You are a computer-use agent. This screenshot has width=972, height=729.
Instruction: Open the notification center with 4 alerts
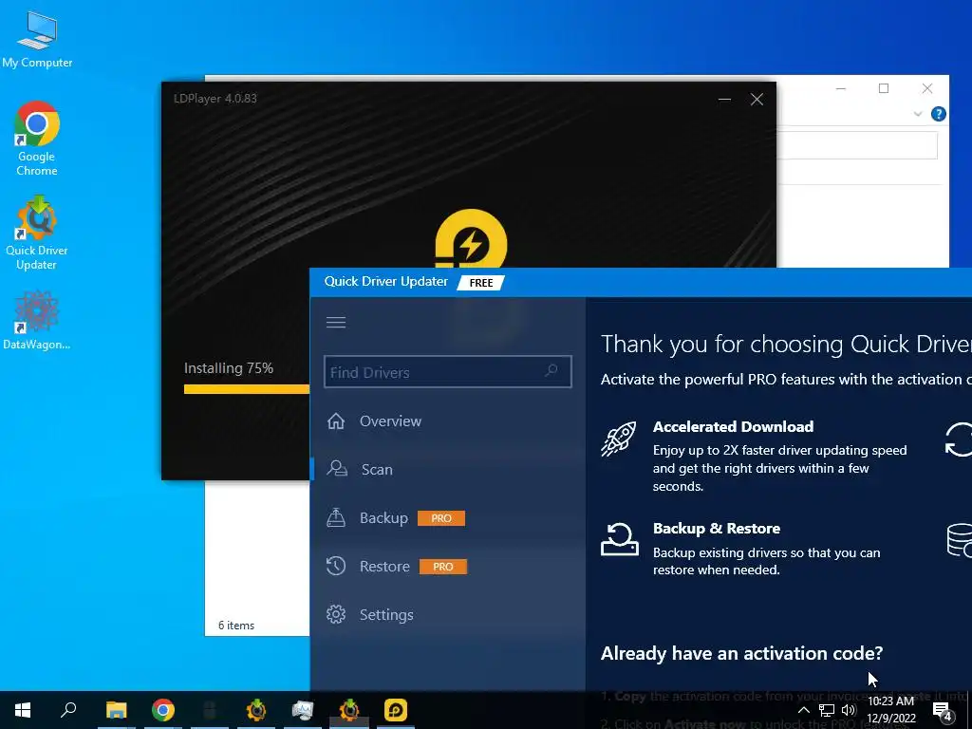click(943, 712)
